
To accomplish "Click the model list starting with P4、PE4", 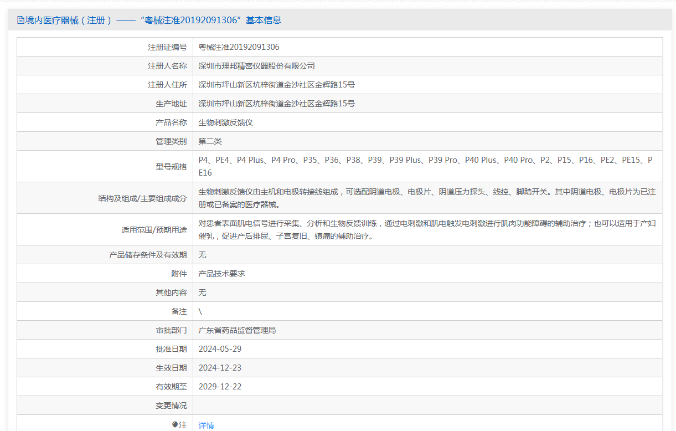I will click(x=425, y=166).
